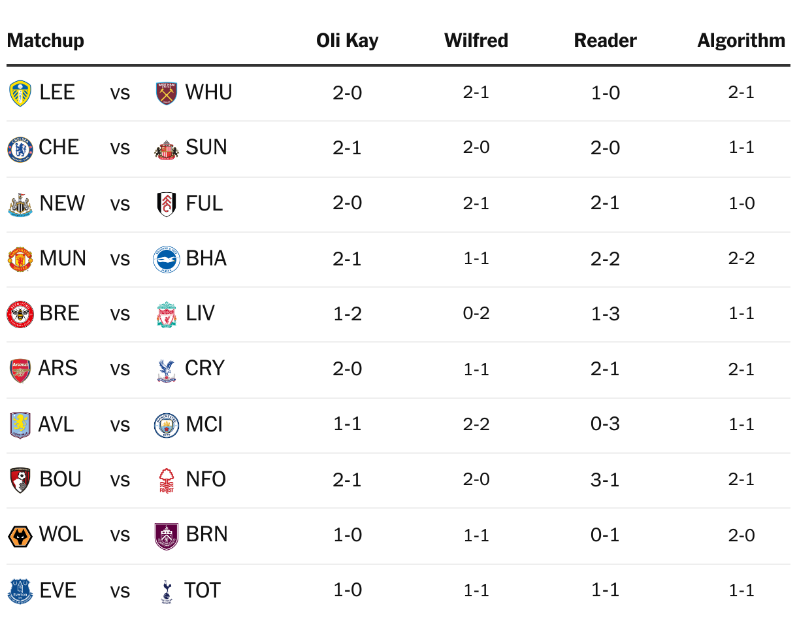Click the Wilfred column header
Screen dimensions: 797x625
point(476,41)
